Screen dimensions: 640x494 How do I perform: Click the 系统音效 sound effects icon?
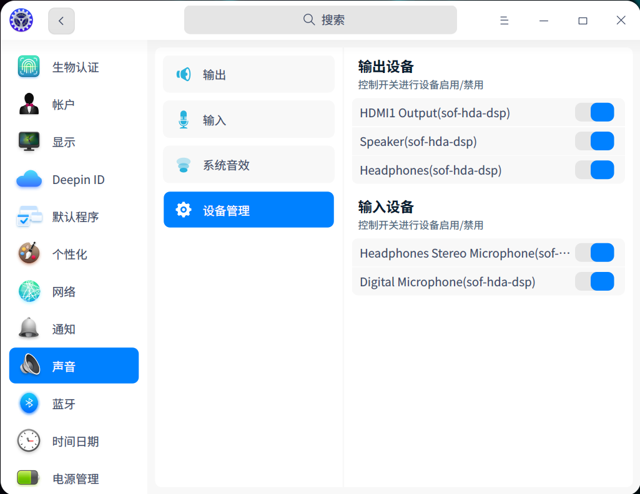point(184,165)
